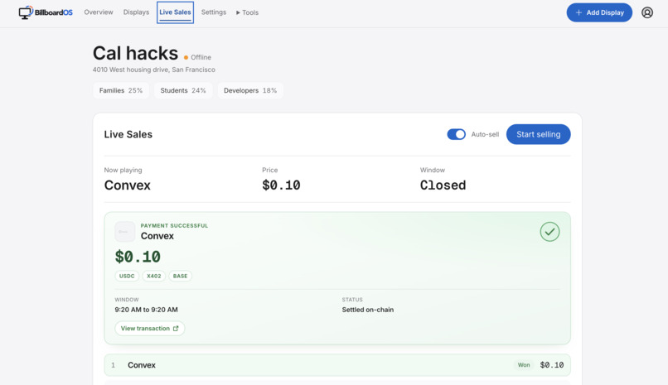Click the green payment success checkmark icon
Screen dimensions: 668x385
[x=549, y=232]
